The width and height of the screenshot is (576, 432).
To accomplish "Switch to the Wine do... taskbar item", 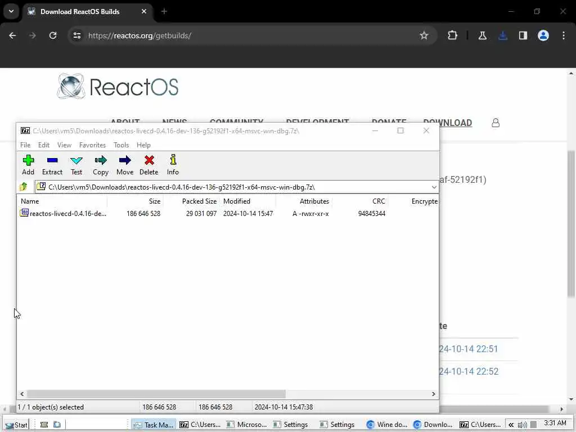I will click(387, 425).
